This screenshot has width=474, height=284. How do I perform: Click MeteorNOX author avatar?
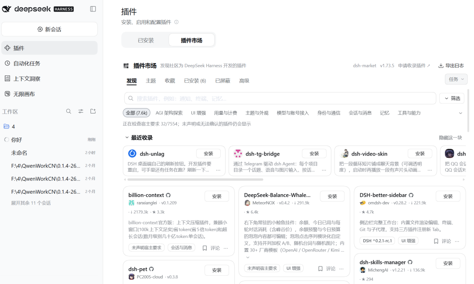247,203
